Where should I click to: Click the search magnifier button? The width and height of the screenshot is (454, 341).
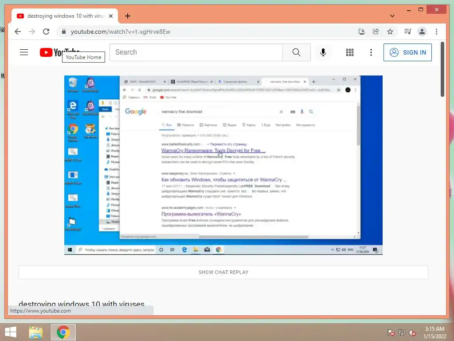[x=296, y=52]
